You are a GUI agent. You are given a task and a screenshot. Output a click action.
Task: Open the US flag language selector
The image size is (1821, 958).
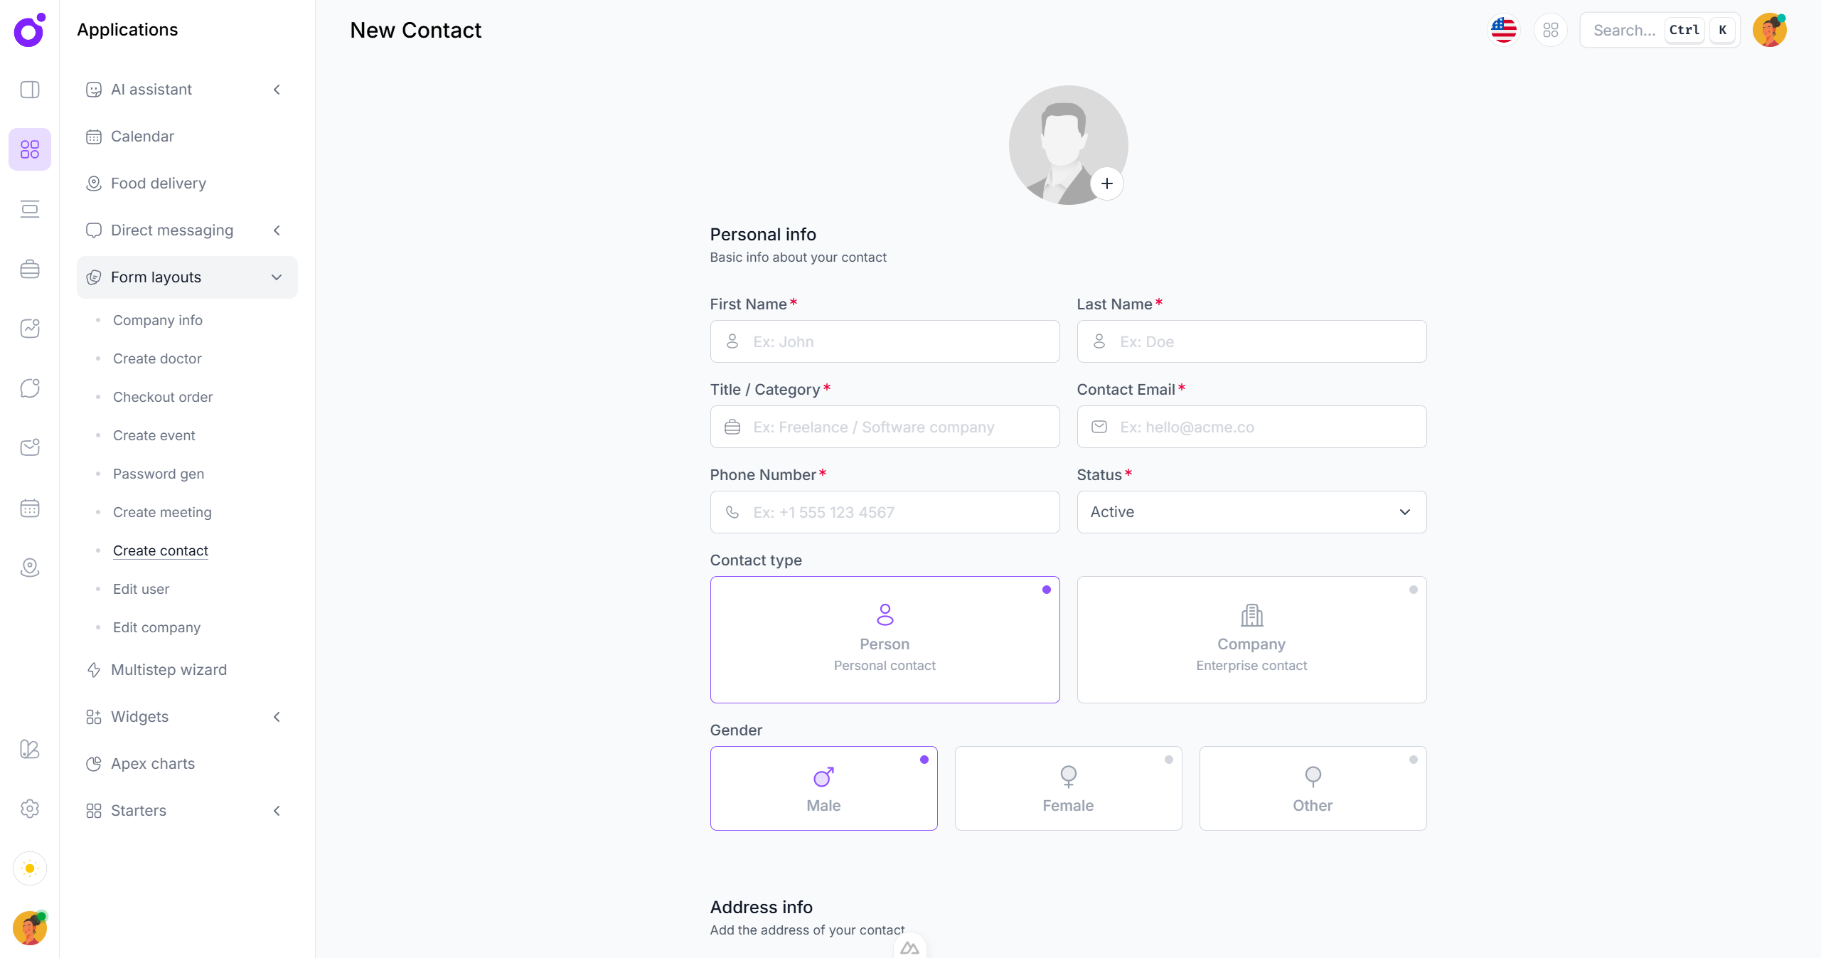pyautogui.click(x=1503, y=30)
